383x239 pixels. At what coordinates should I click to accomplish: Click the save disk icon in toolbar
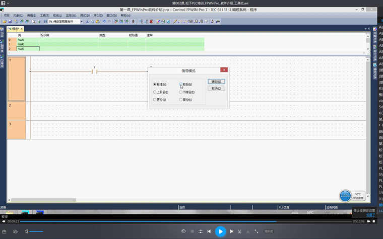tap(10, 22)
